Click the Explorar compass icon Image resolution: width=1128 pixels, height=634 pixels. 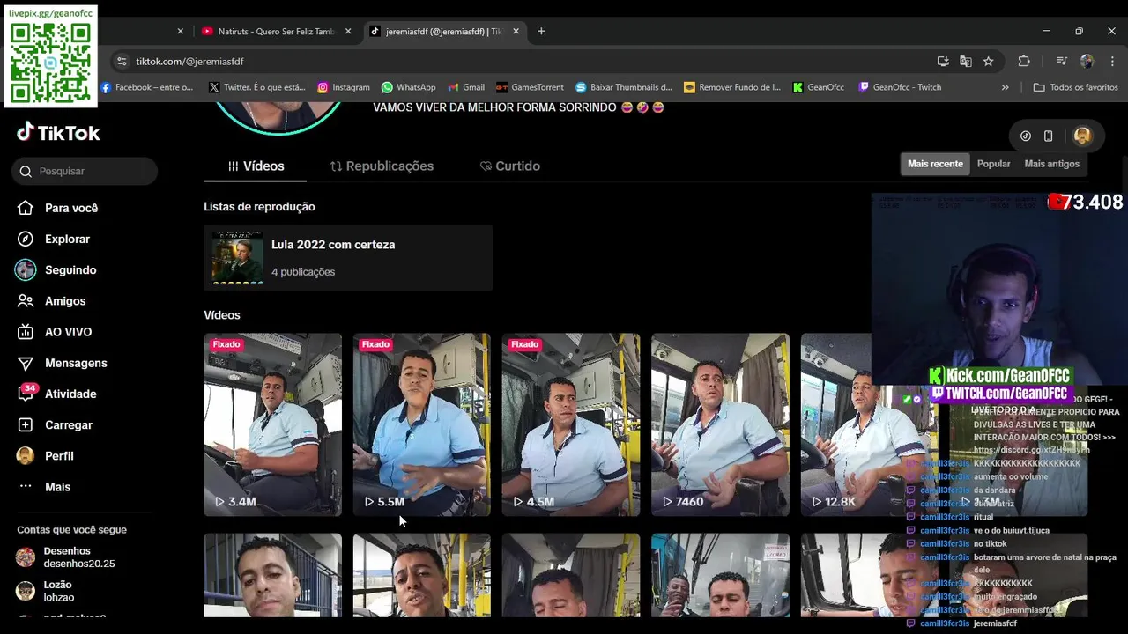26,239
